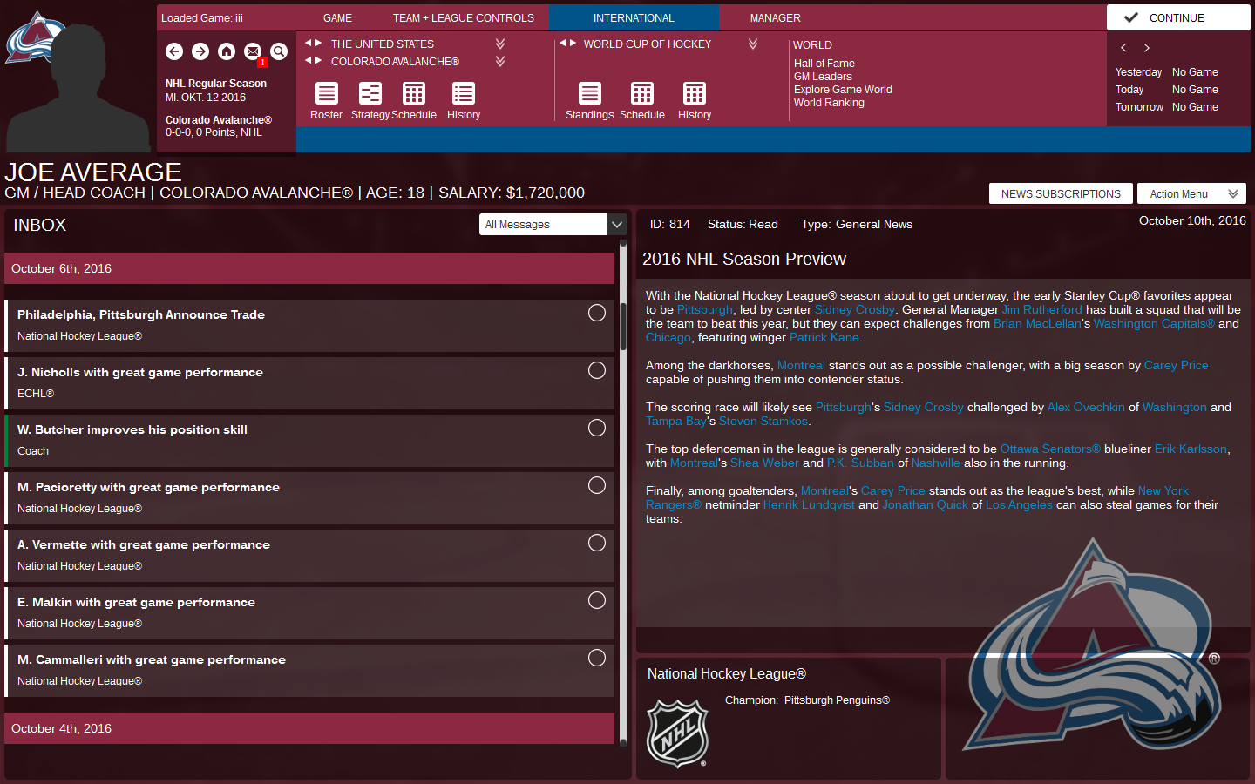Open the Carey Price link in darkhorses paragraph
The height and width of the screenshot is (784, 1255).
tap(1177, 365)
